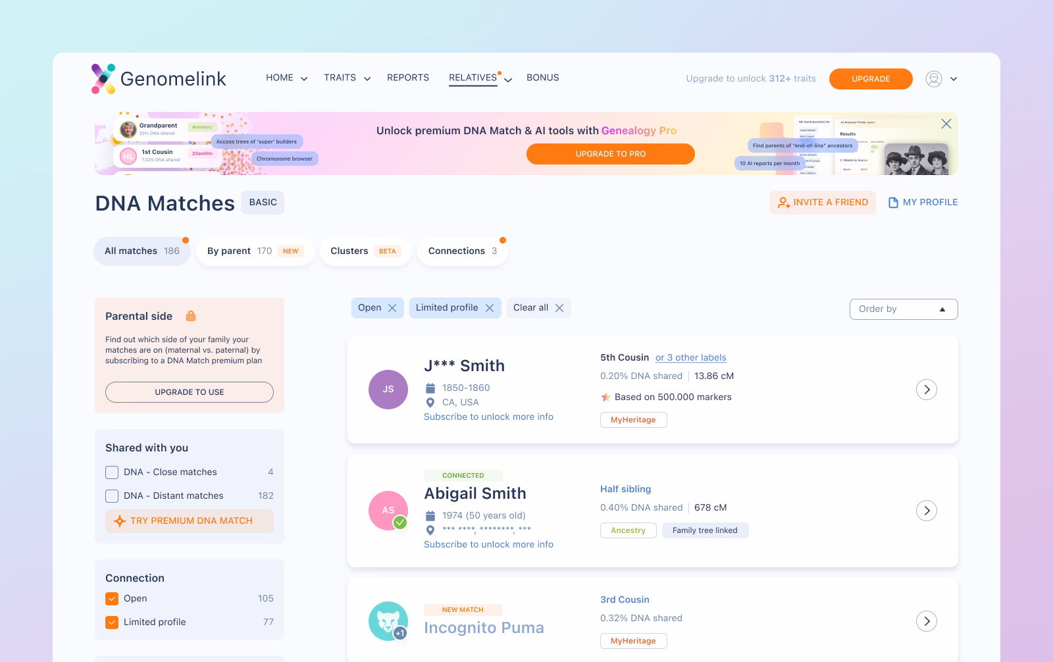Viewport: 1053px width, 662px height.
Task: Open the Order by dropdown
Action: click(x=904, y=309)
